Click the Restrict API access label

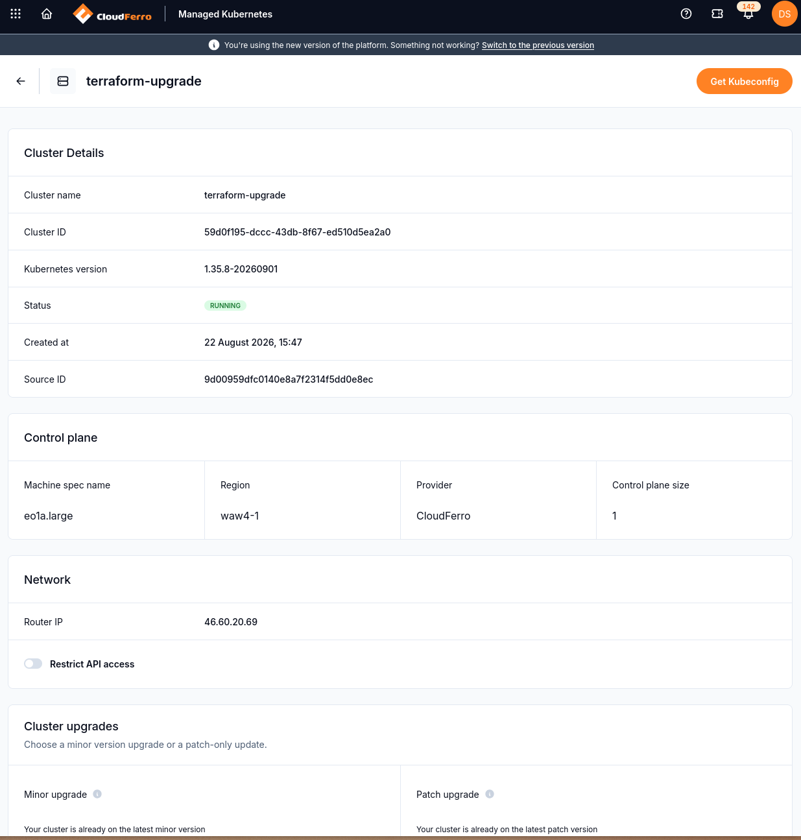click(92, 664)
